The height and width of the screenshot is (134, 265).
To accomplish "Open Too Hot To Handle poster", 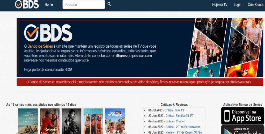I will click(x=115, y=121).
